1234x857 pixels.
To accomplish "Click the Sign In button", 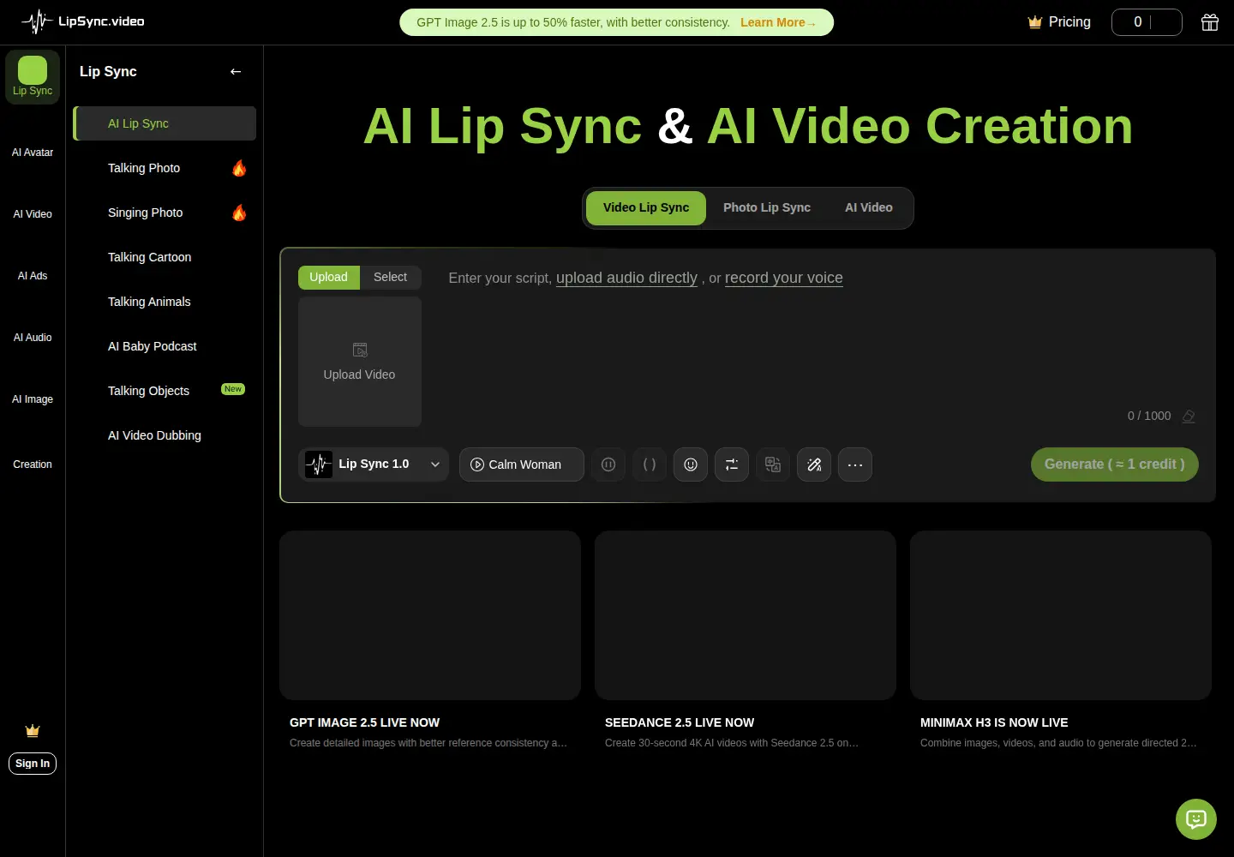I will coord(33,764).
